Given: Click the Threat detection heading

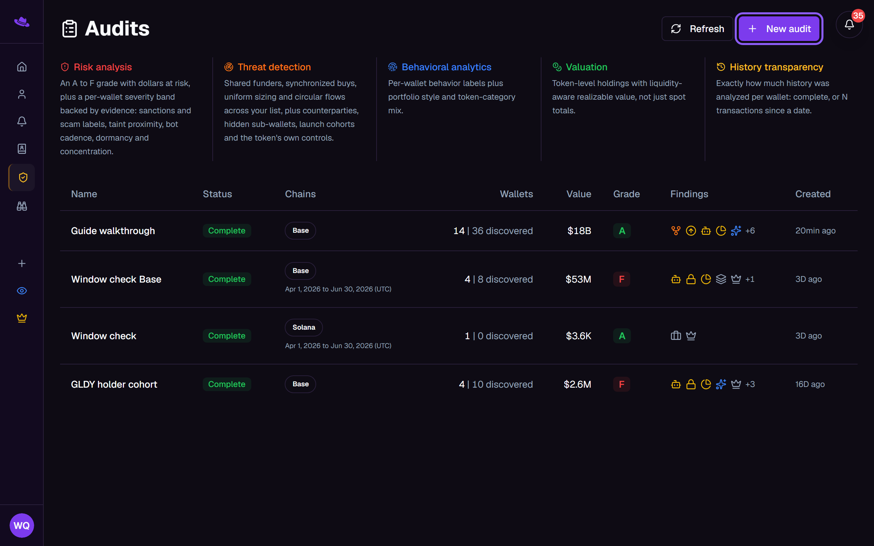Looking at the screenshot, I should click(x=274, y=67).
